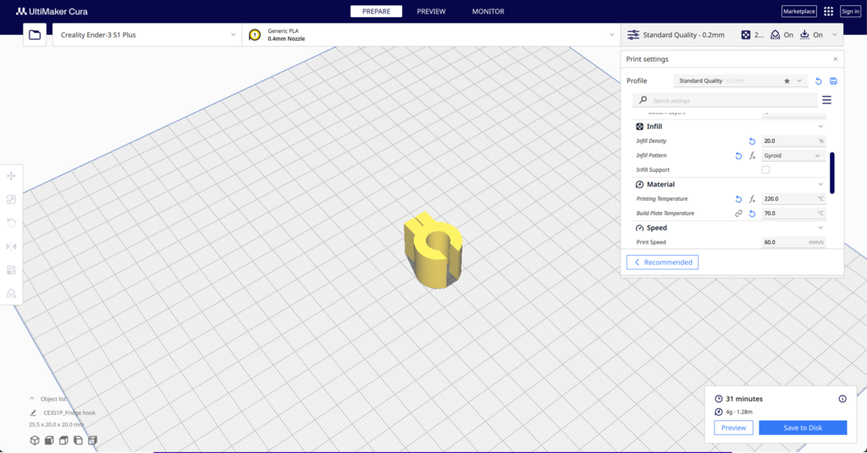Collapse the print settings summary chevron
This screenshot has height=453, width=867.
click(834, 35)
